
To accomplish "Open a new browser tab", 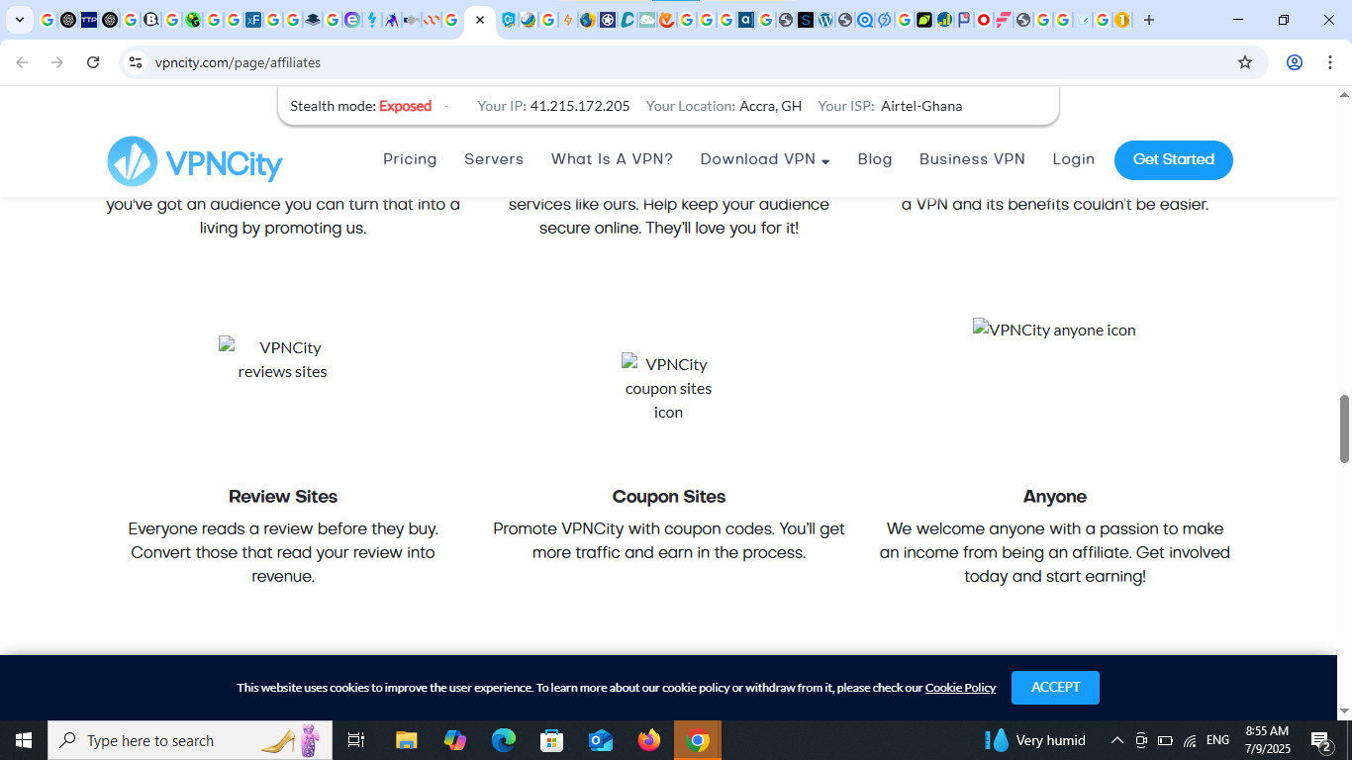I will (x=1149, y=20).
